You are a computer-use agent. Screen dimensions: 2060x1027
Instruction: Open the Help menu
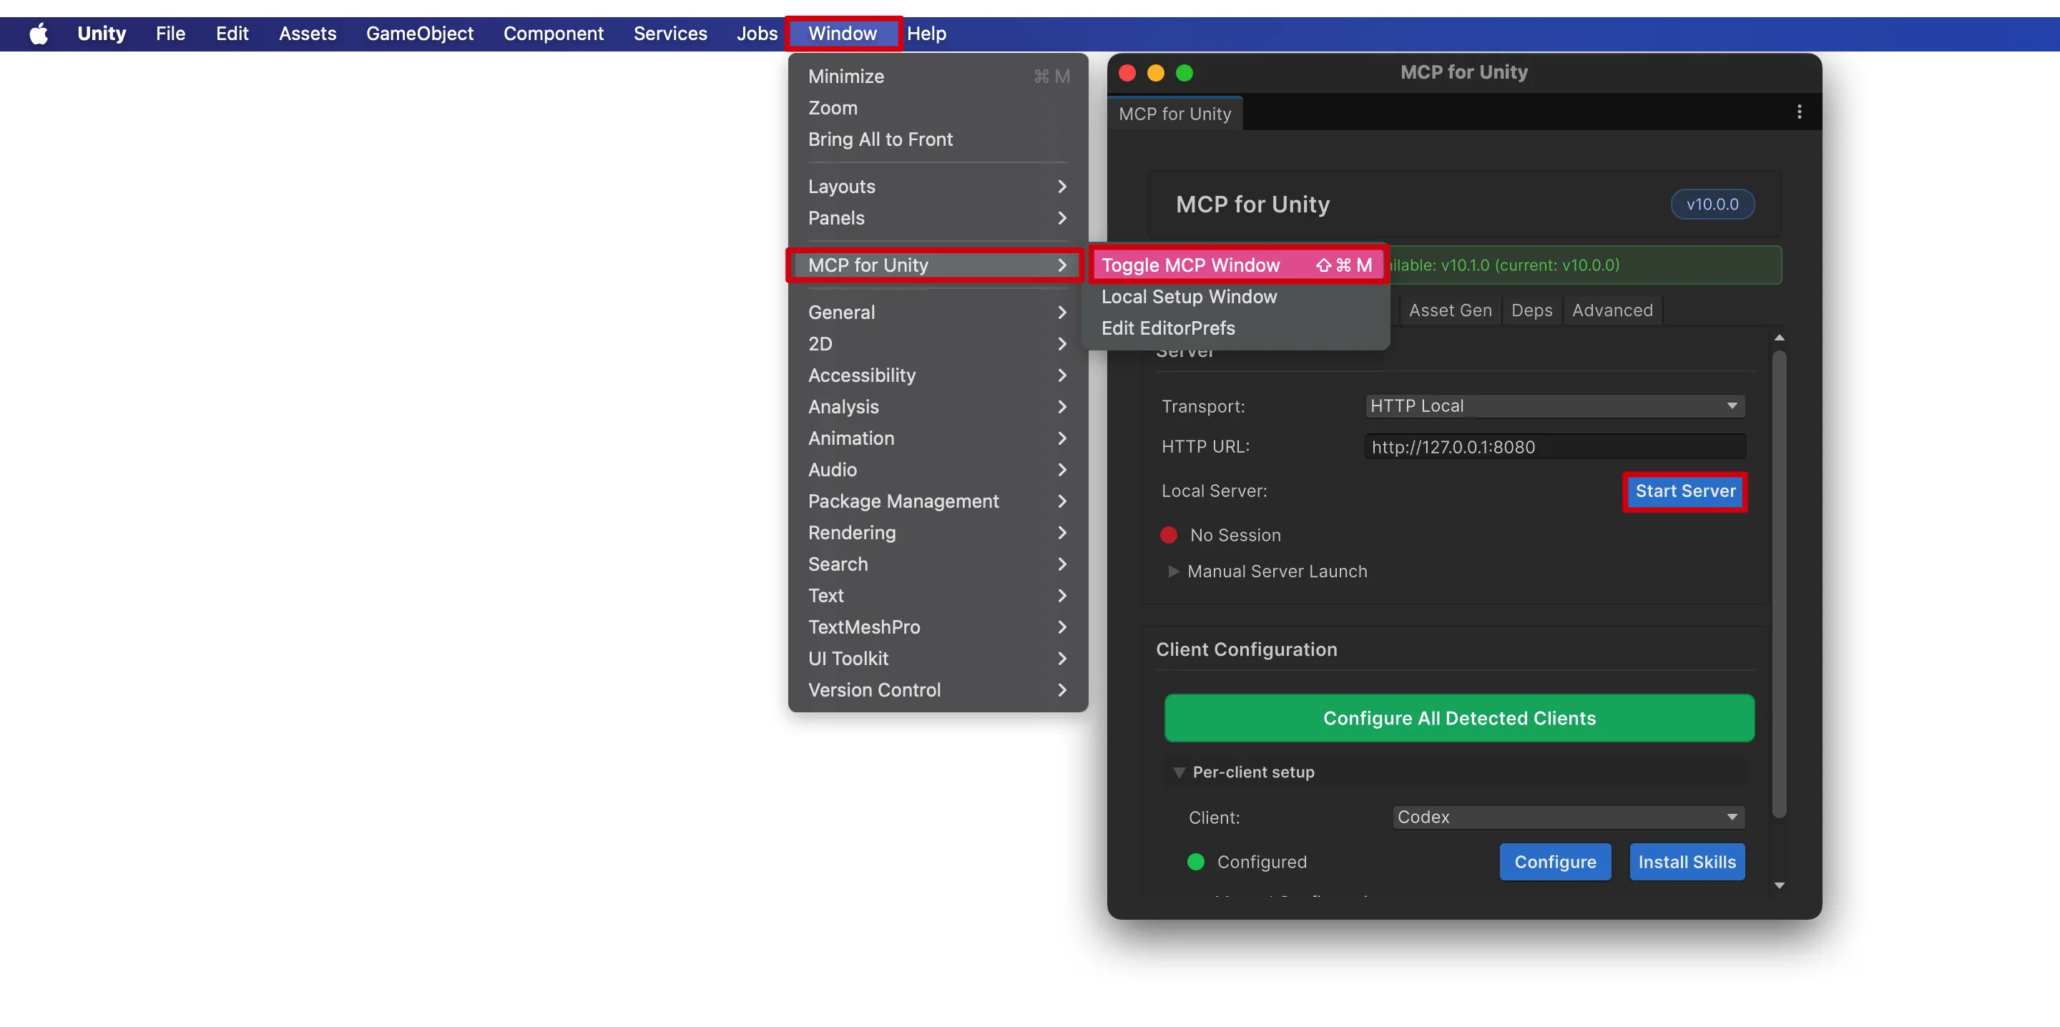point(926,34)
